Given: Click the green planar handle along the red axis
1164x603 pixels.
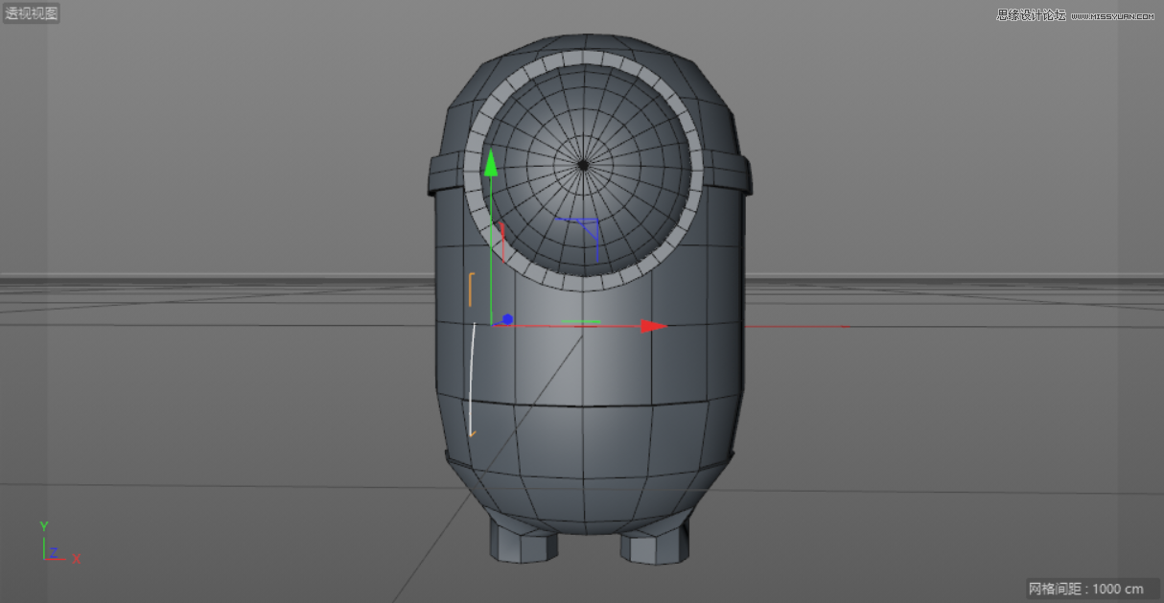Looking at the screenshot, I should click(x=580, y=321).
